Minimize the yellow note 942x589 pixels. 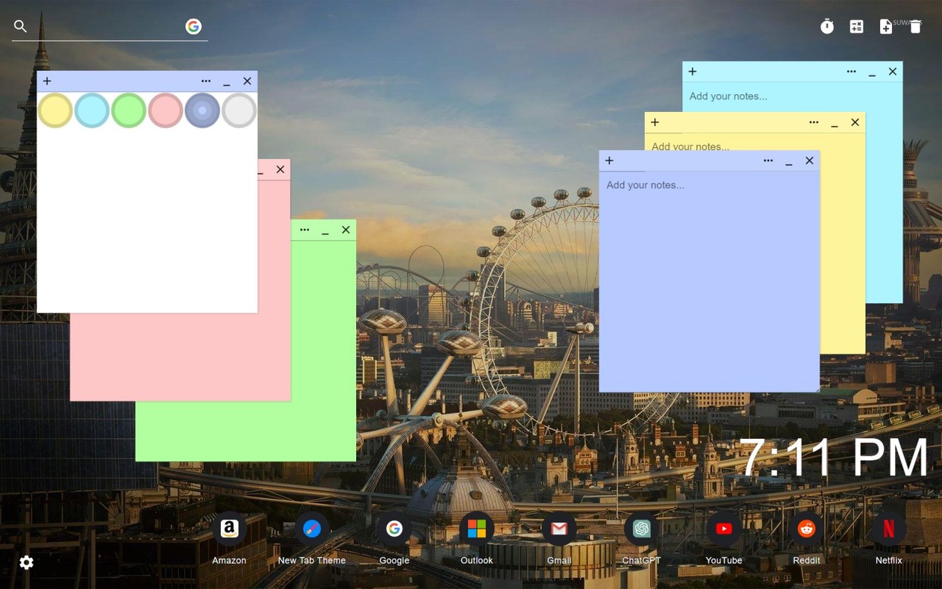tap(835, 124)
